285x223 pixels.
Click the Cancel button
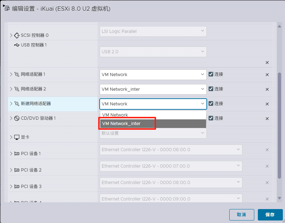click(241, 215)
